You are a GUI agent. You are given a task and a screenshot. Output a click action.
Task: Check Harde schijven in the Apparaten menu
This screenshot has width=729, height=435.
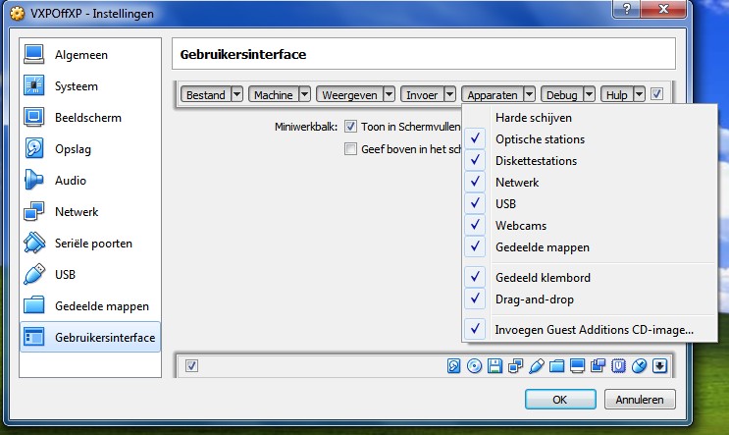pyautogui.click(x=590, y=118)
